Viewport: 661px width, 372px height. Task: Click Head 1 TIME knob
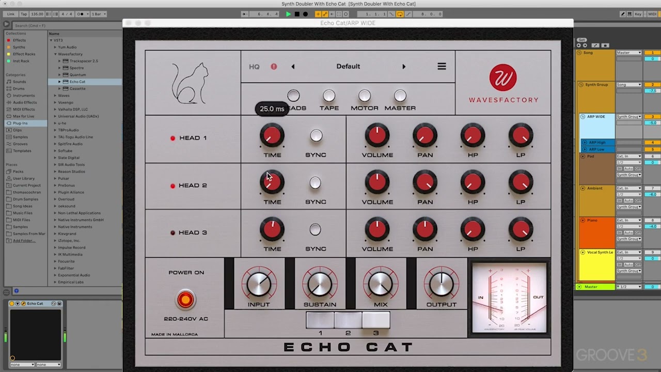pos(272,136)
